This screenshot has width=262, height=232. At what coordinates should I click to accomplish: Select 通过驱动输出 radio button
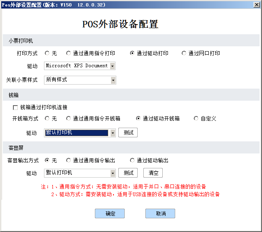pos(132,160)
